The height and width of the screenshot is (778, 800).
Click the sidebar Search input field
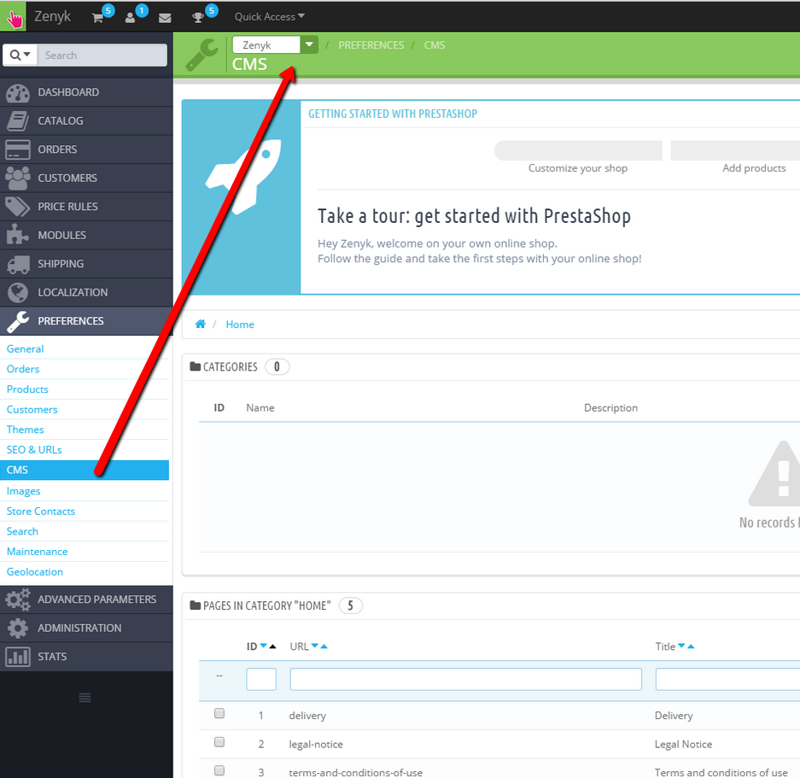(x=102, y=56)
